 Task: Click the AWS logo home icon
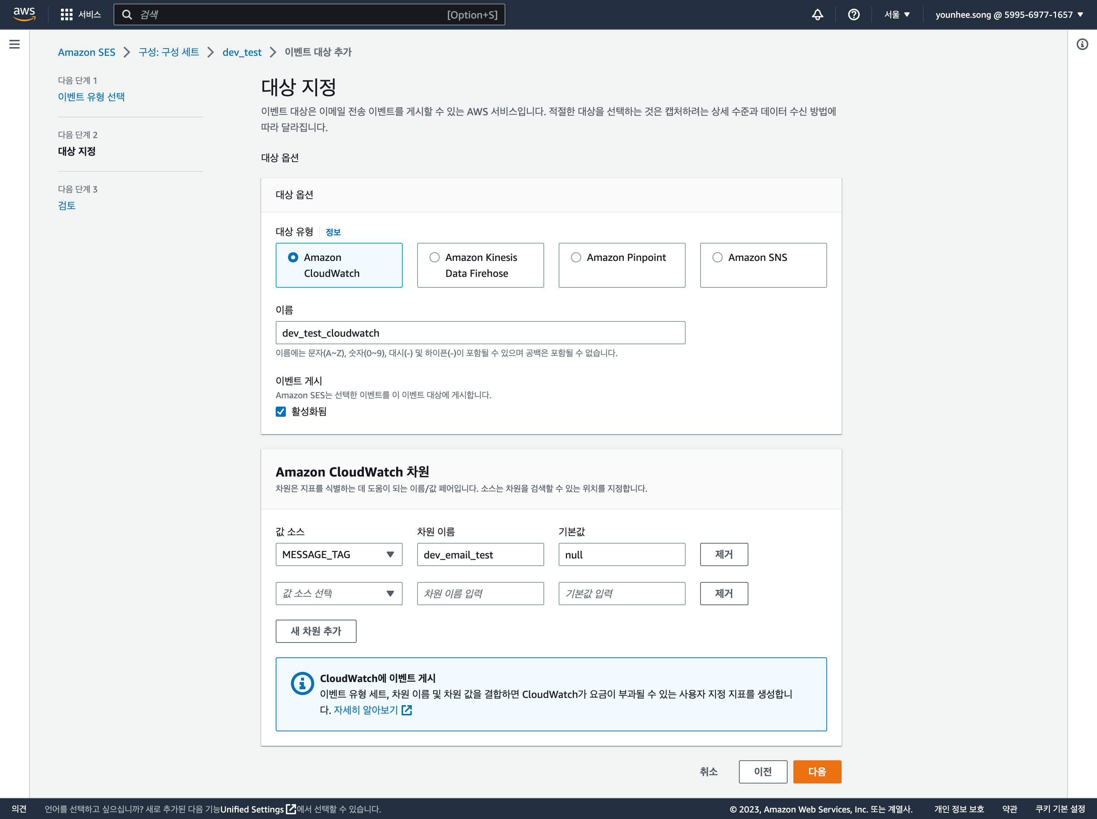click(24, 14)
